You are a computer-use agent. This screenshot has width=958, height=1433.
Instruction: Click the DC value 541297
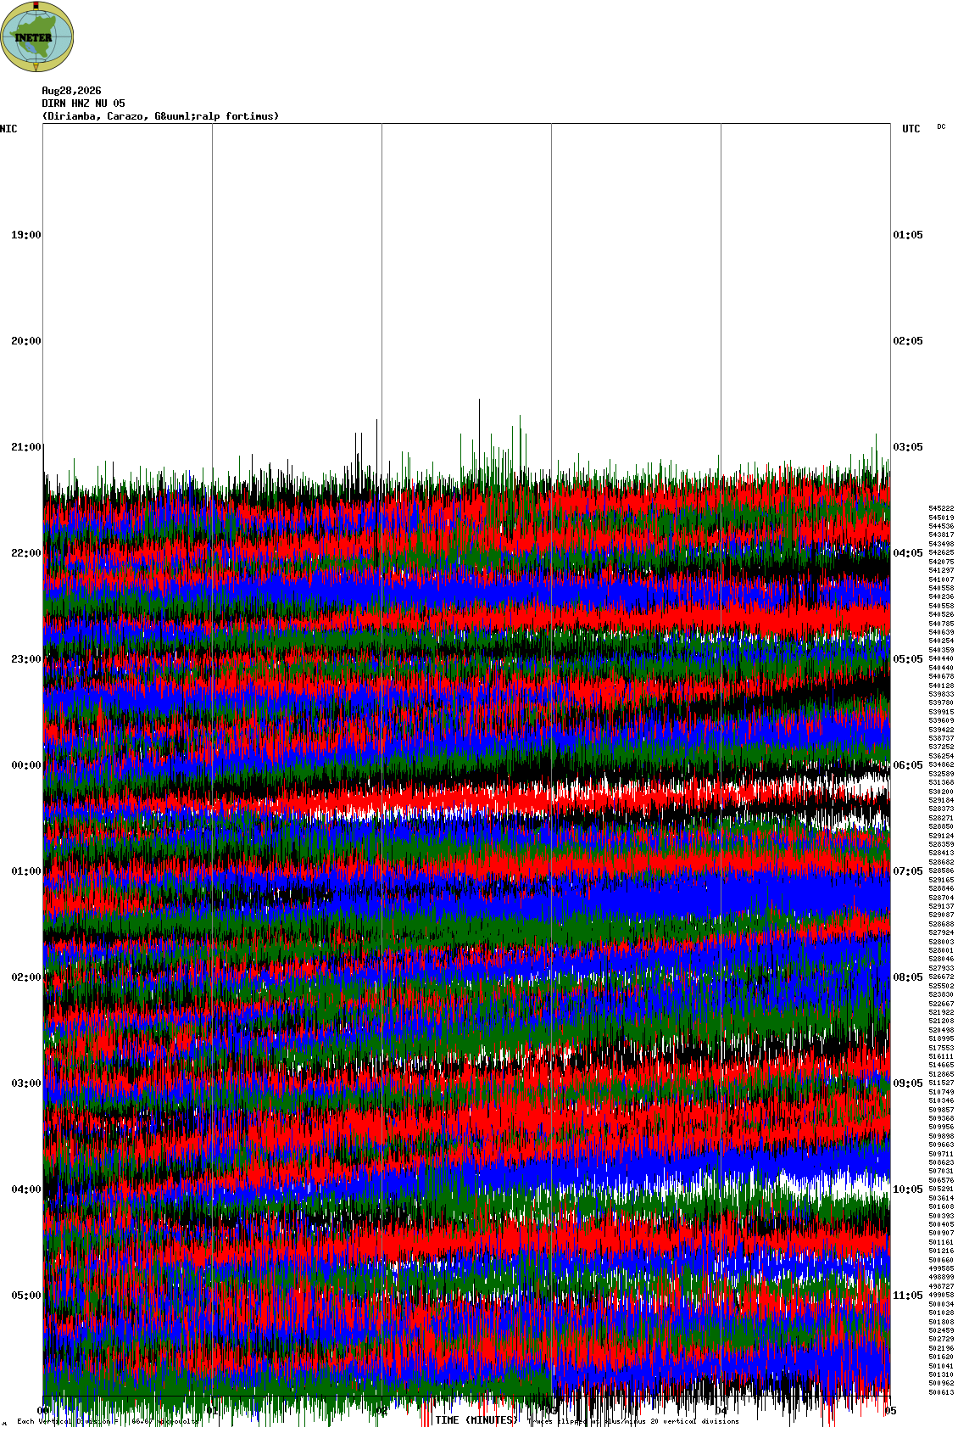point(941,571)
